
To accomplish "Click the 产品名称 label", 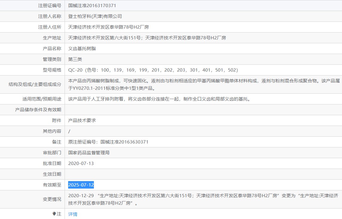I will [x=52, y=49].
